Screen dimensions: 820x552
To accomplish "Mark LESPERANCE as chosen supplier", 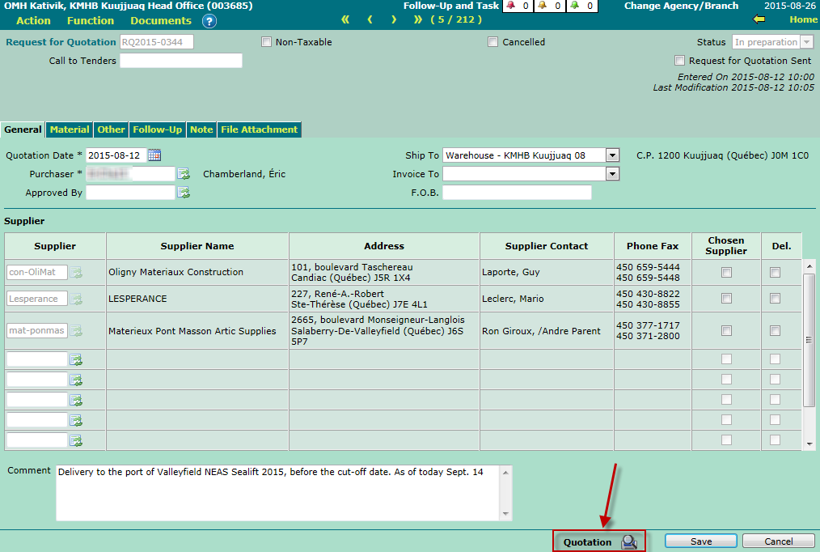I will [726, 298].
